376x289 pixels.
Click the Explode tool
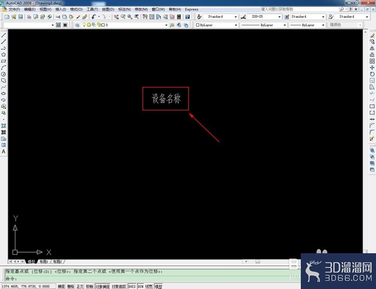click(372, 139)
